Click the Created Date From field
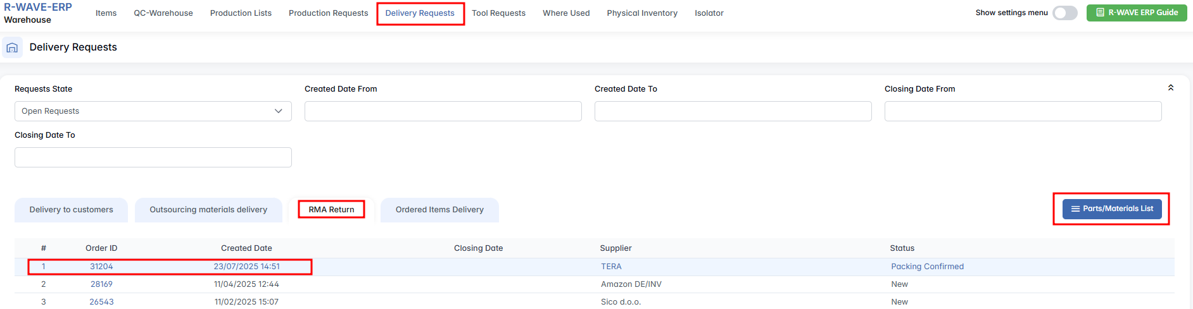 point(443,111)
